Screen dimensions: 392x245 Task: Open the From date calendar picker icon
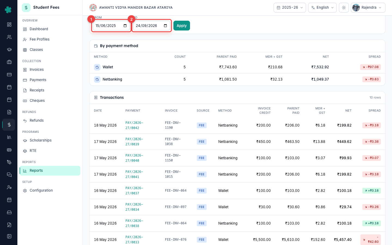coord(125,26)
